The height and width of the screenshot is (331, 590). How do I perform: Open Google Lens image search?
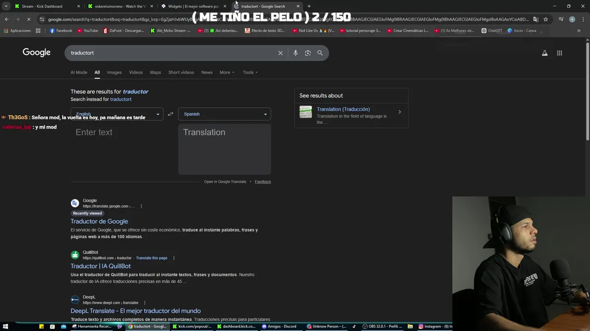point(308,53)
